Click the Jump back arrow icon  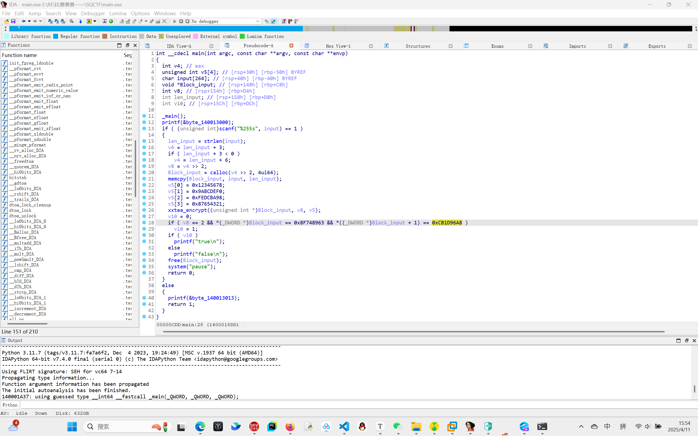tap(24, 21)
